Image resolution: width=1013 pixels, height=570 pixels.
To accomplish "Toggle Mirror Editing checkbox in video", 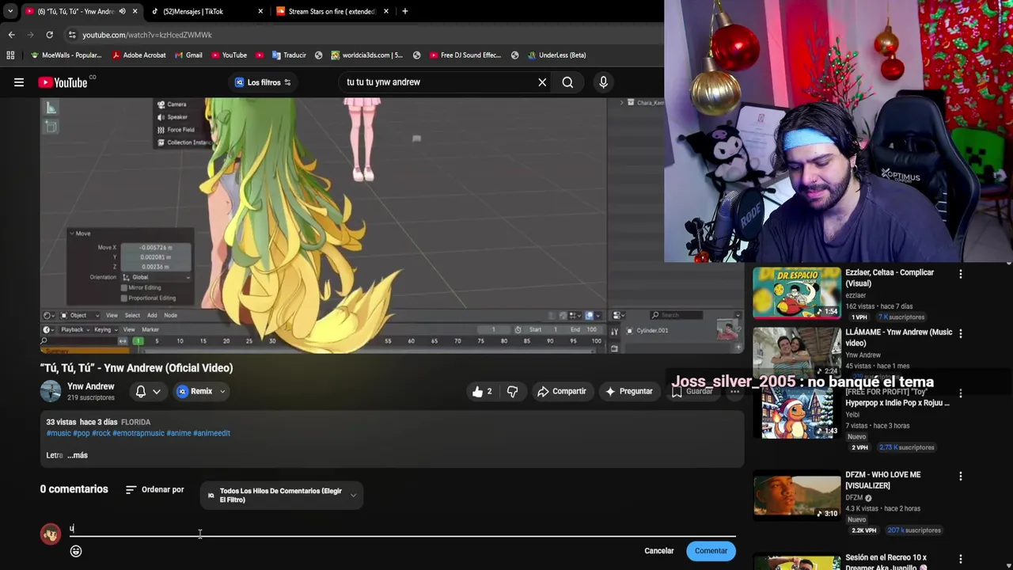I will tap(125, 287).
